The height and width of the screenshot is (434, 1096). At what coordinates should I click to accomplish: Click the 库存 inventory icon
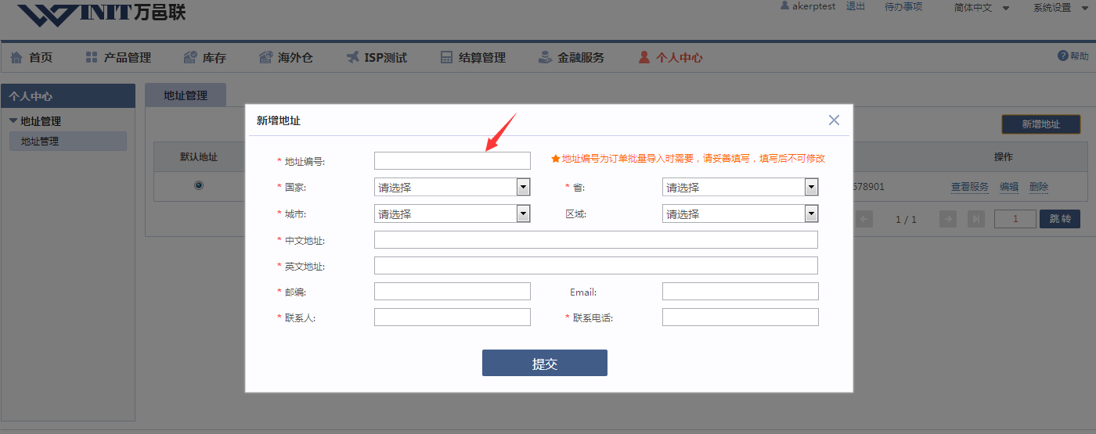click(190, 57)
